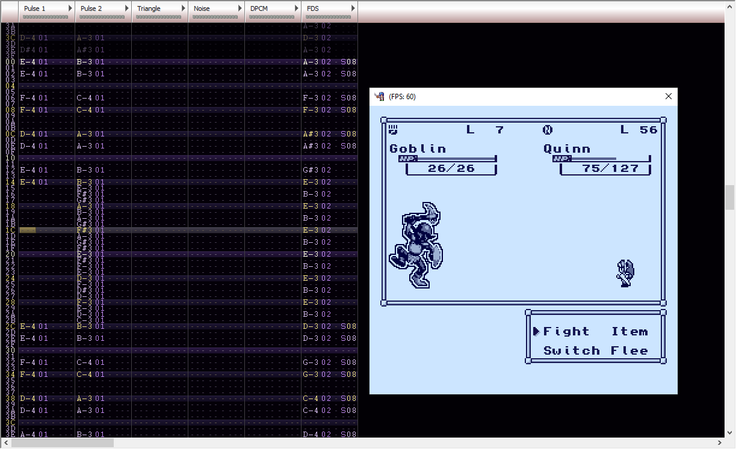Expand Noise channel effect columns arrow
The height and width of the screenshot is (449, 736).
pos(240,8)
